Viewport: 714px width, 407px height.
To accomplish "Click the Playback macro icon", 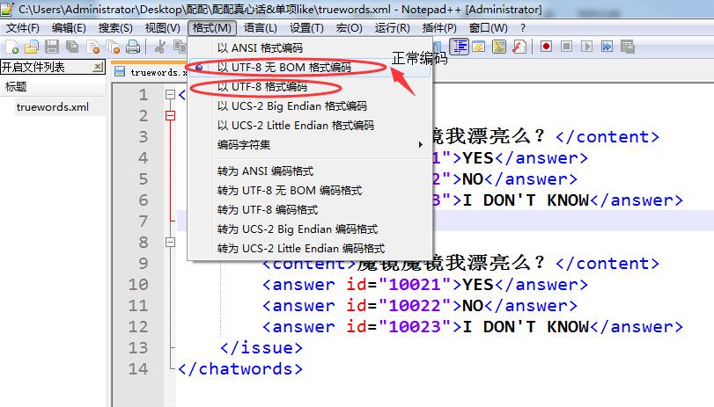I will coord(586,47).
